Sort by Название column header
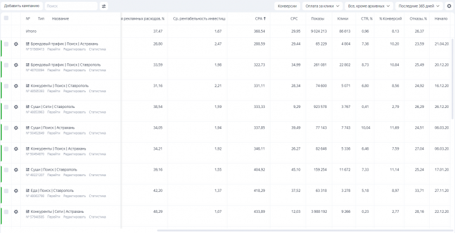This screenshot has width=455, height=233. 61,18
